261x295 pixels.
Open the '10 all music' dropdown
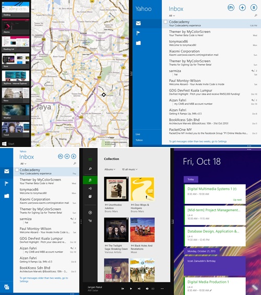pyautogui.click(x=130, y=169)
